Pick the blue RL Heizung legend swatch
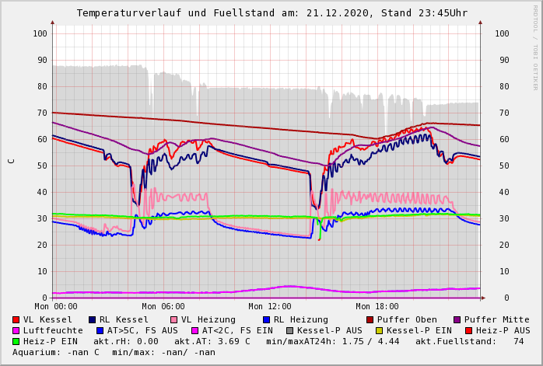The height and width of the screenshot is (366, 543). [266, 319]
